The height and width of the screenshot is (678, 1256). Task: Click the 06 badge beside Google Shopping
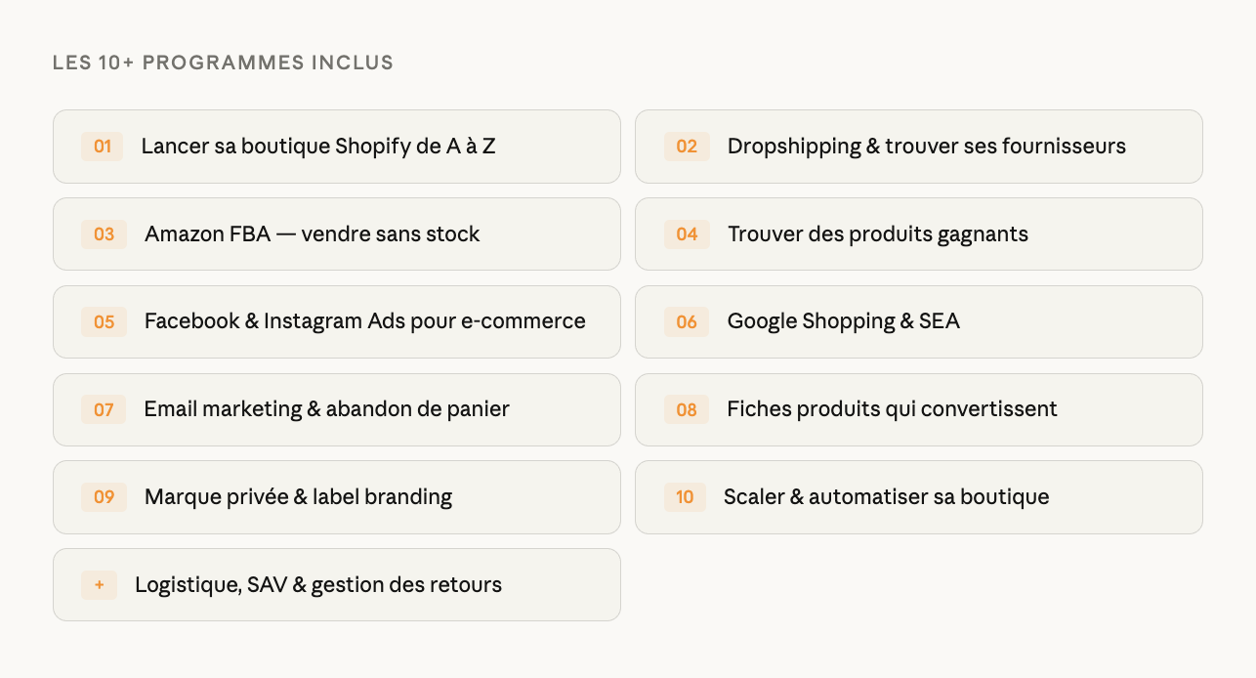(687, 322)
